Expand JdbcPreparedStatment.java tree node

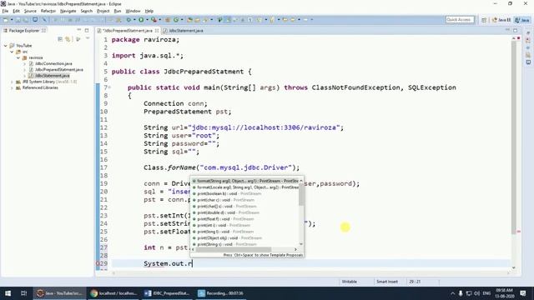tap(24, 70)
